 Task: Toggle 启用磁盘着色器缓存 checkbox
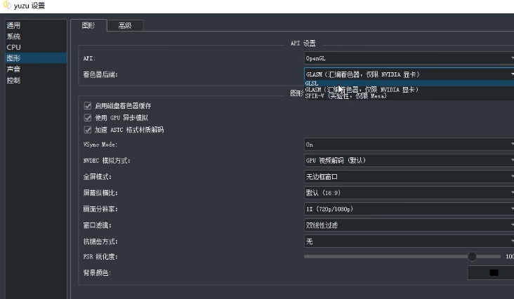[88, 106]
